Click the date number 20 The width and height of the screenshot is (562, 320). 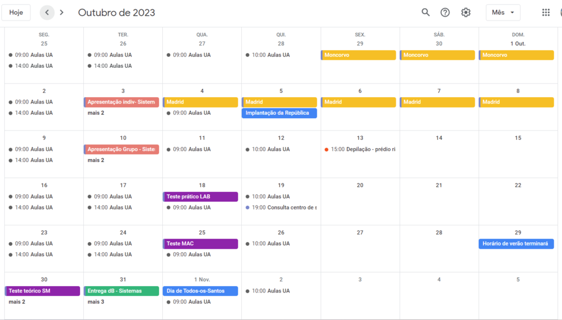360,185
